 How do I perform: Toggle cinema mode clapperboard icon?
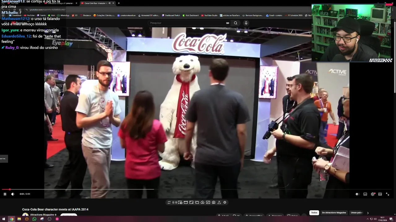pyautogui.click(x=186, y=203)
